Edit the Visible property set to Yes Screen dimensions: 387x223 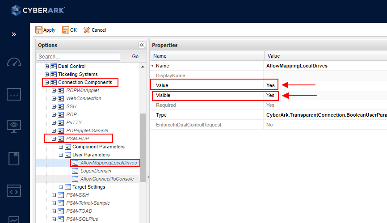(x=270, y=95)
